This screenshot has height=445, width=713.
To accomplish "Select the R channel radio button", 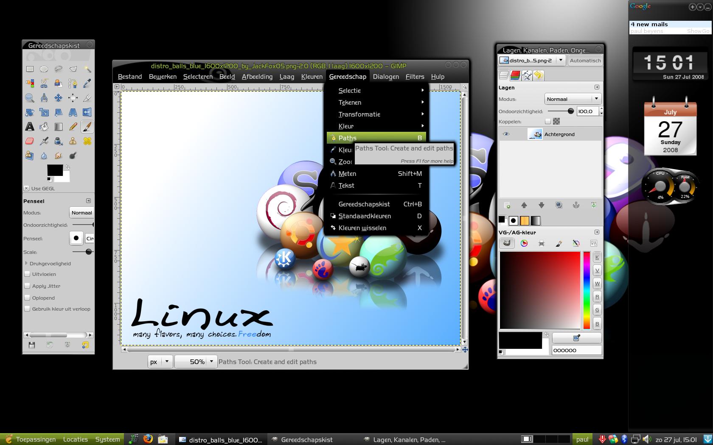I will click(x=597, y=297).
